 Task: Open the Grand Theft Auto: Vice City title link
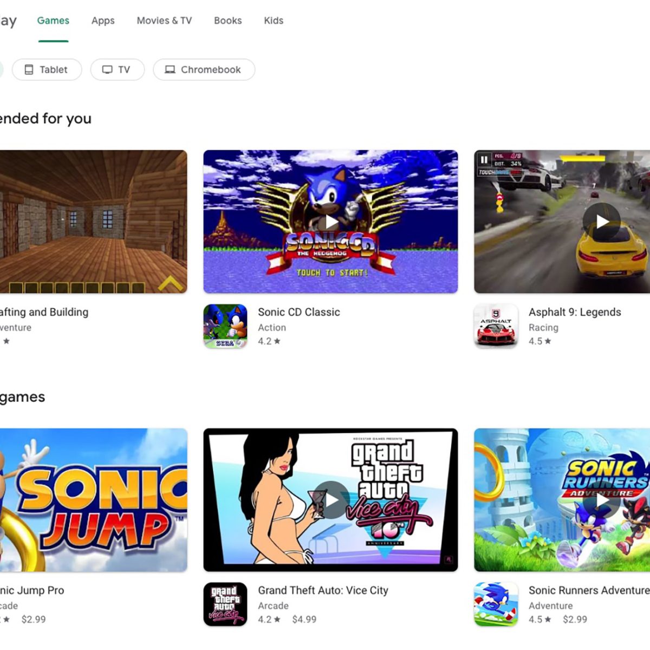[323, 590]
